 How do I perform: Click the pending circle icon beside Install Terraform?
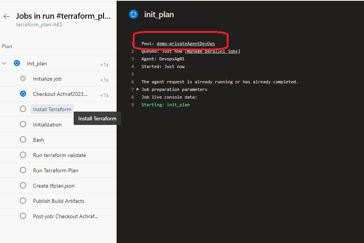click(23, 109)
